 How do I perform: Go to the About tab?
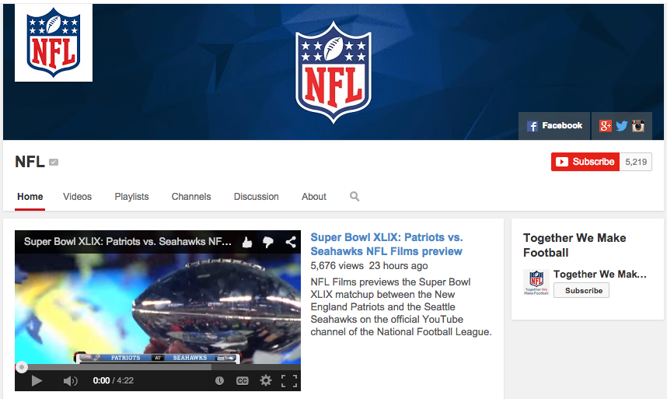coord(314,197)
